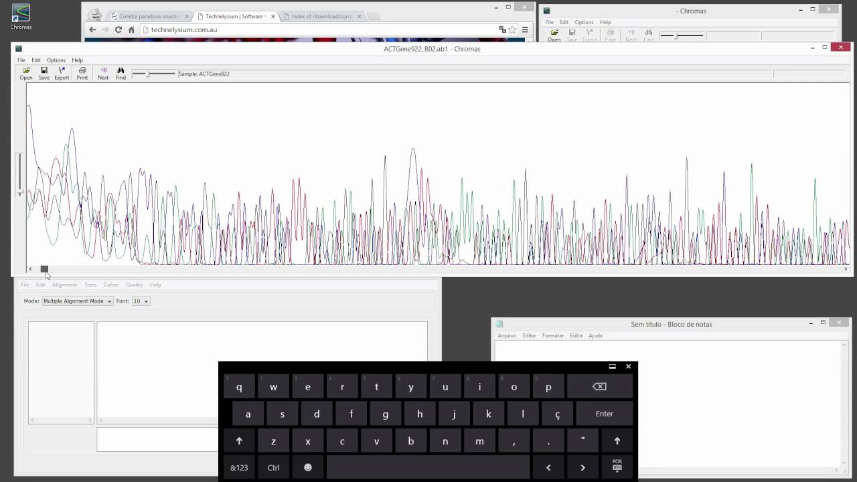The image size is (857, 482).
Task: Tap the space bar on on-screen keyboard
Action: click(x=428, y=467)
